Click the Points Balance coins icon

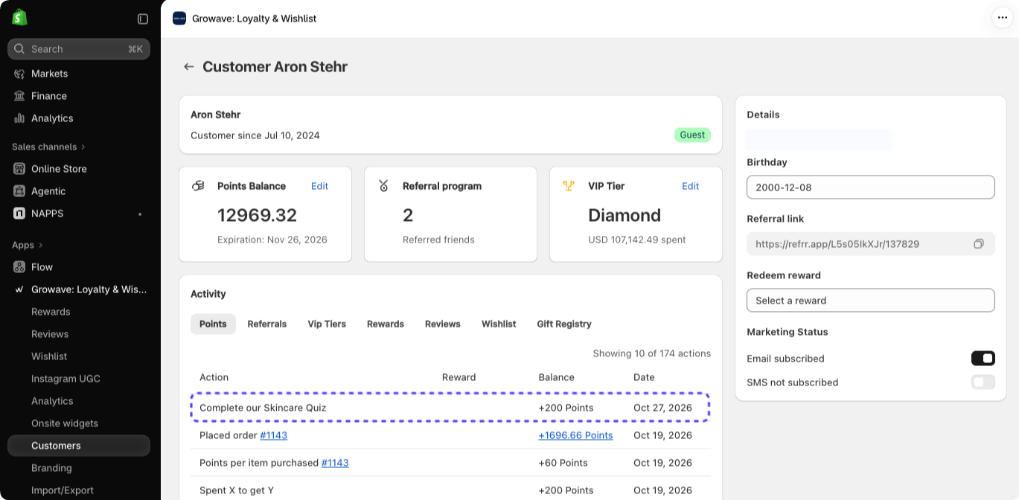coord(198,186)
